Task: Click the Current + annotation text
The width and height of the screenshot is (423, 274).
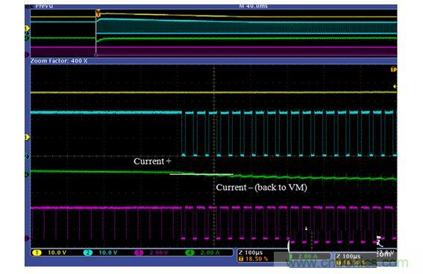Action: (x=152, y=162)
